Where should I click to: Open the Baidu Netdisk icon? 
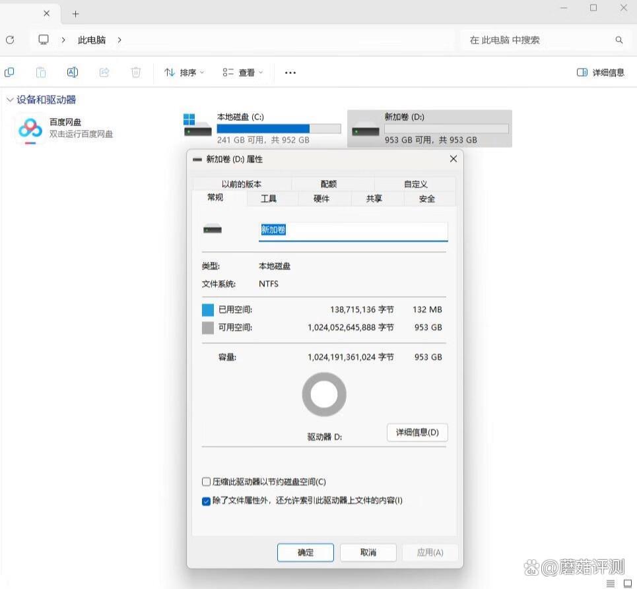(x=30, y=129)
